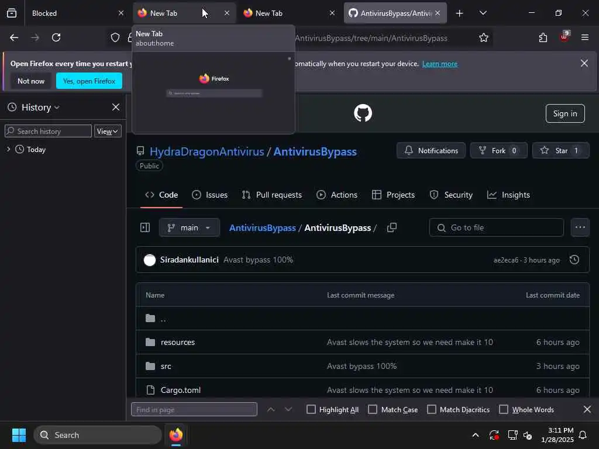
Task: Switch to the third New Tab
Action: coord(287,13)
